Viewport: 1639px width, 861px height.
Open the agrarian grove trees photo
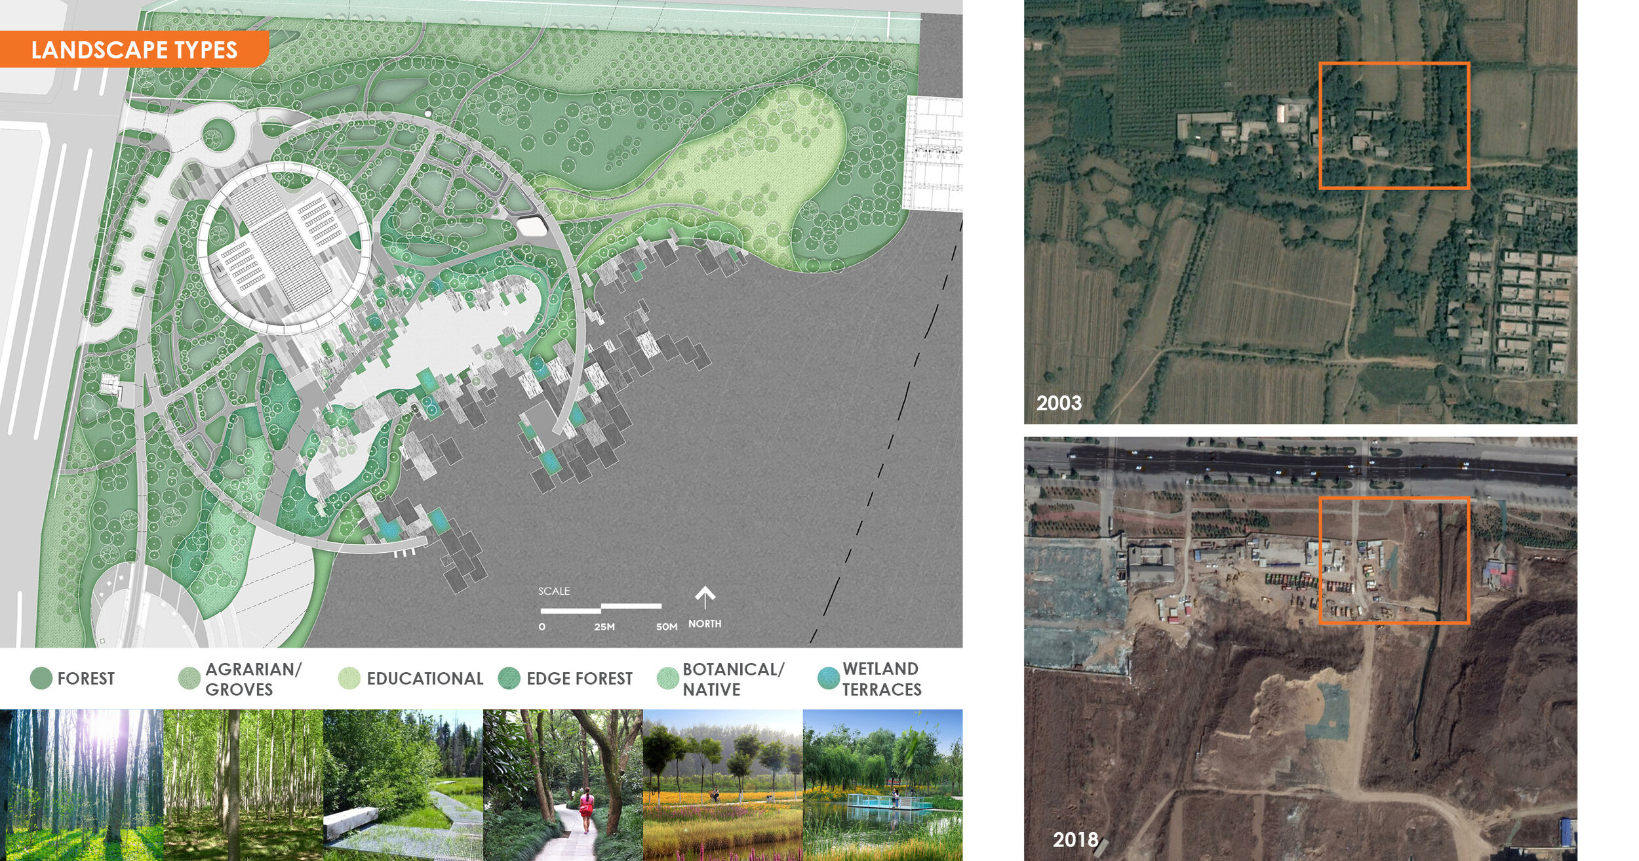tap(243, 785)
